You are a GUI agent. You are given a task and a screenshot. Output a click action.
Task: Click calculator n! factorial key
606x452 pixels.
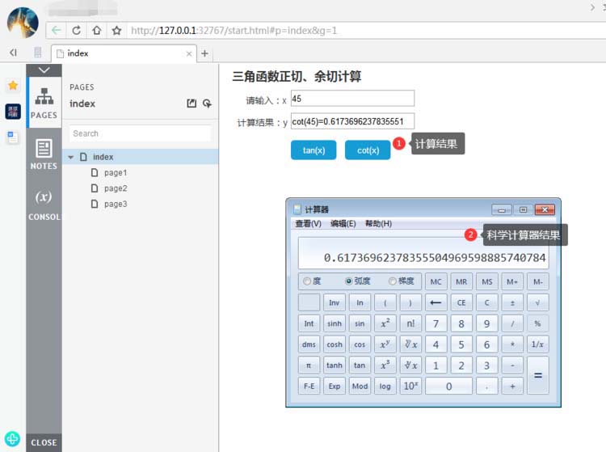pyautogui.click(x=410, y=323)
